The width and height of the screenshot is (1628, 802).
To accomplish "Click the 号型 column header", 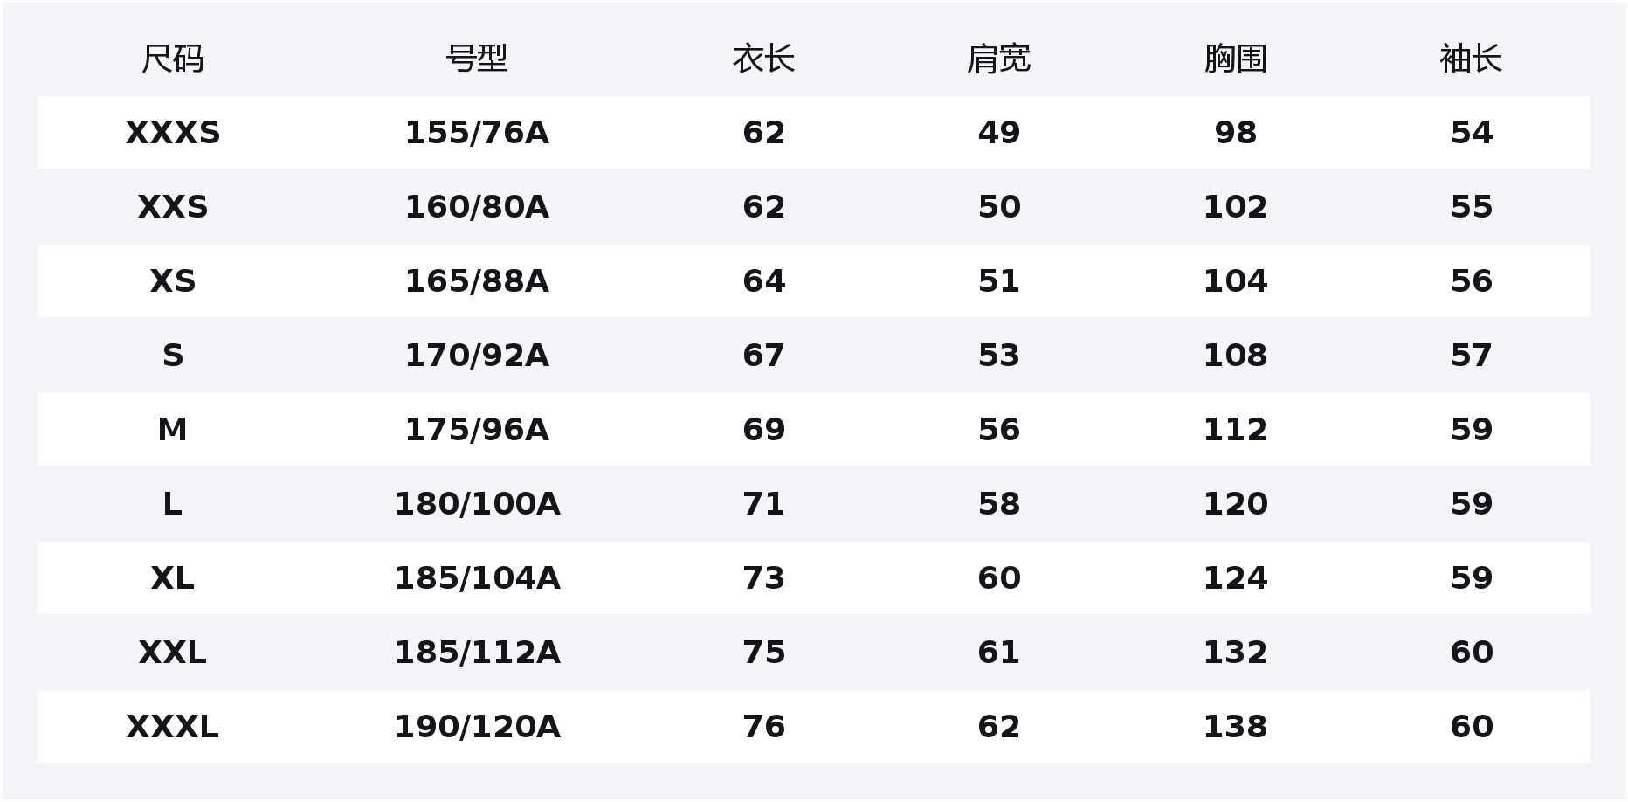I will tap(477, 59).
